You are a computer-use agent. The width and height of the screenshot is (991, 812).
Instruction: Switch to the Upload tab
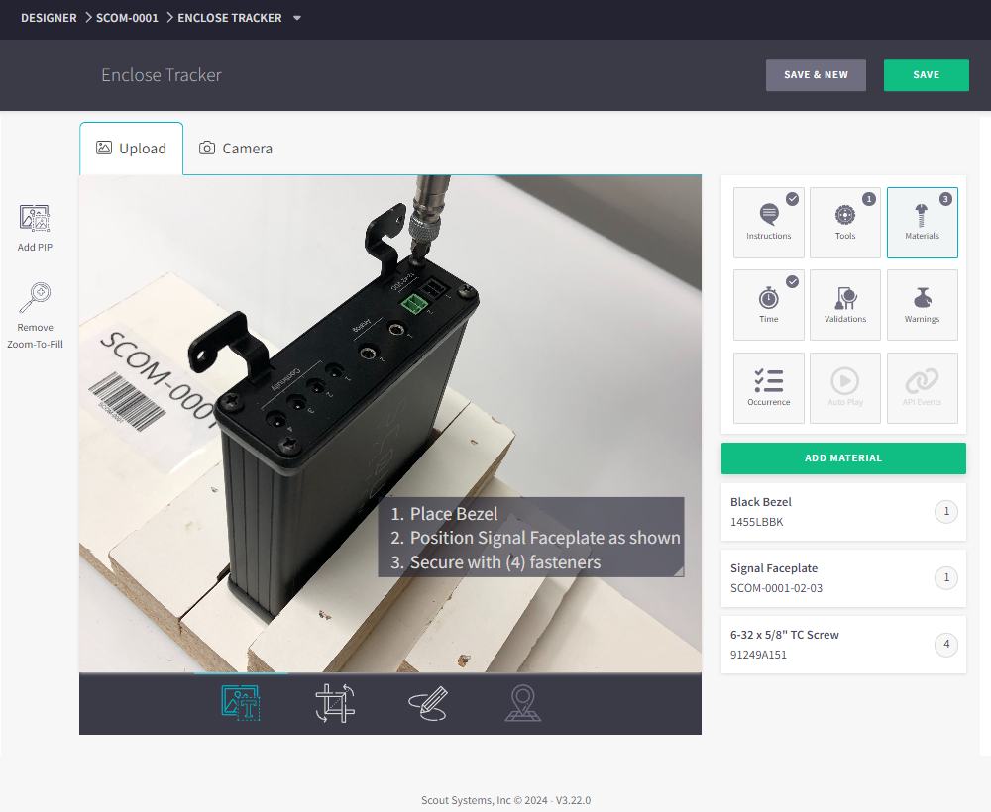132,149
